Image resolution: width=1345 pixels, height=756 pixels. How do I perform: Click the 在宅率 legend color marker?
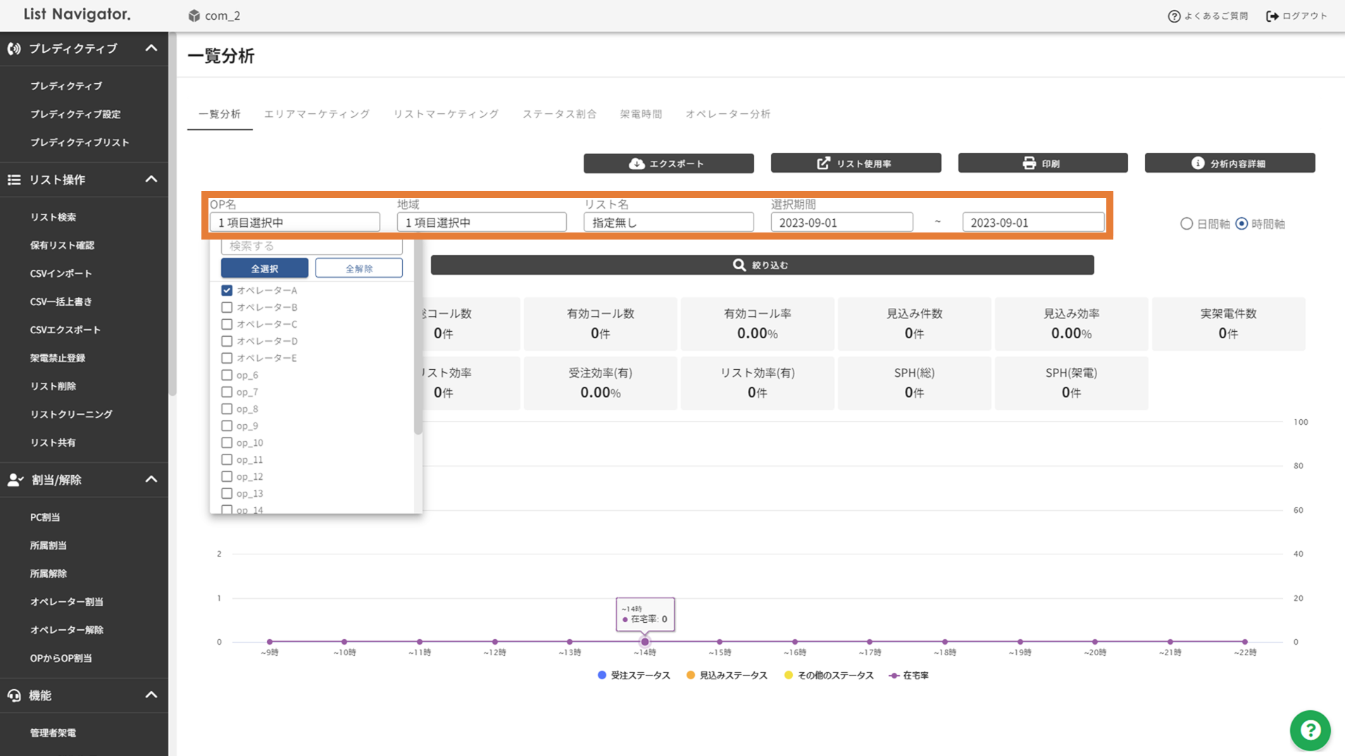(x=894, y=676)
